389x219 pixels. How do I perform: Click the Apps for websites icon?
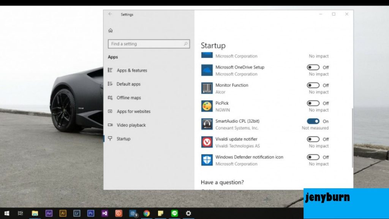coord(110,111)
